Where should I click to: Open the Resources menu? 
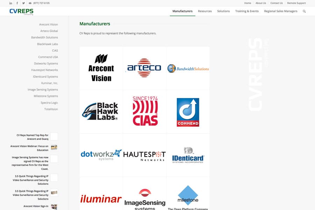coord(205,11)
